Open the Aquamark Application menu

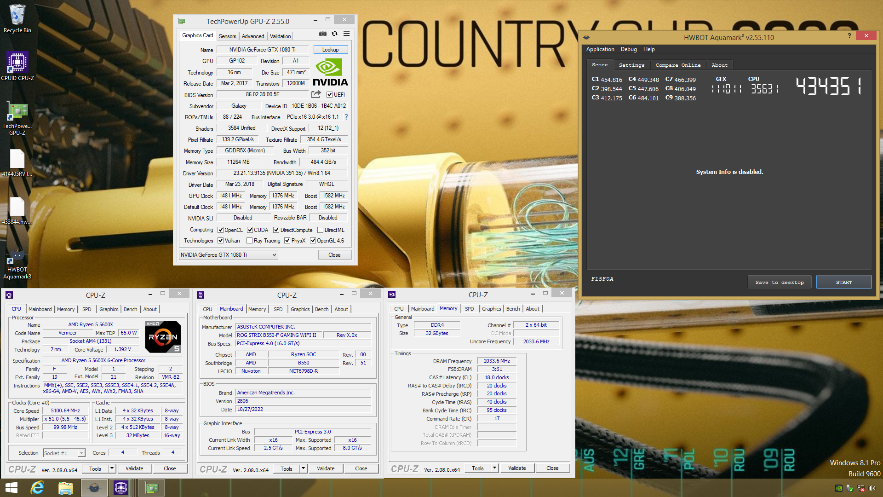pyautogui.click(x=600, y=49)
